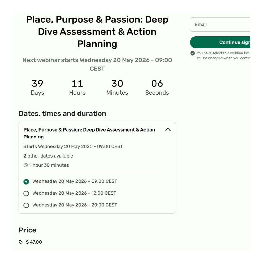Screen dimensions: 261x261
Task: Click the "2 other dates available" text
Action: 48,156
